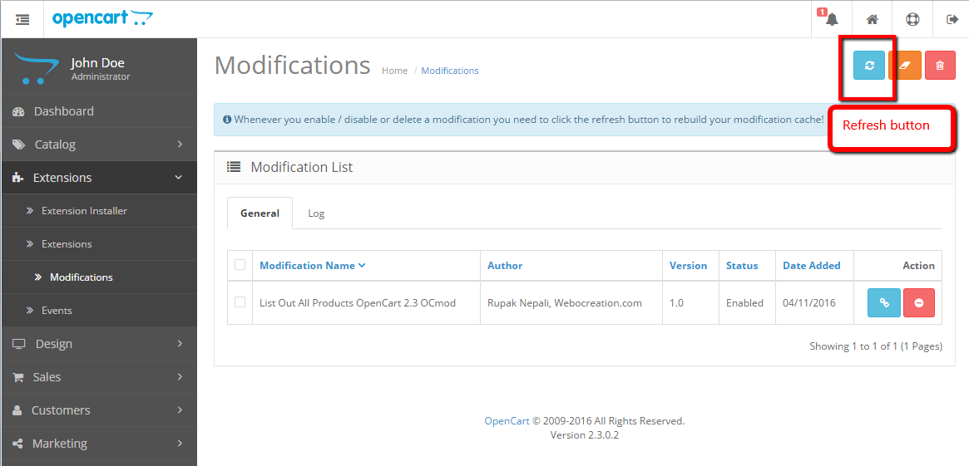Go to storefront via home icon
Screen dimensions: 969x466
(x=872, y=19)
